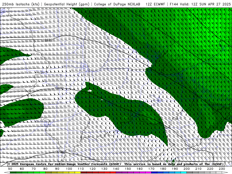Click the 50 value on color scale

[x=10, y=169]
